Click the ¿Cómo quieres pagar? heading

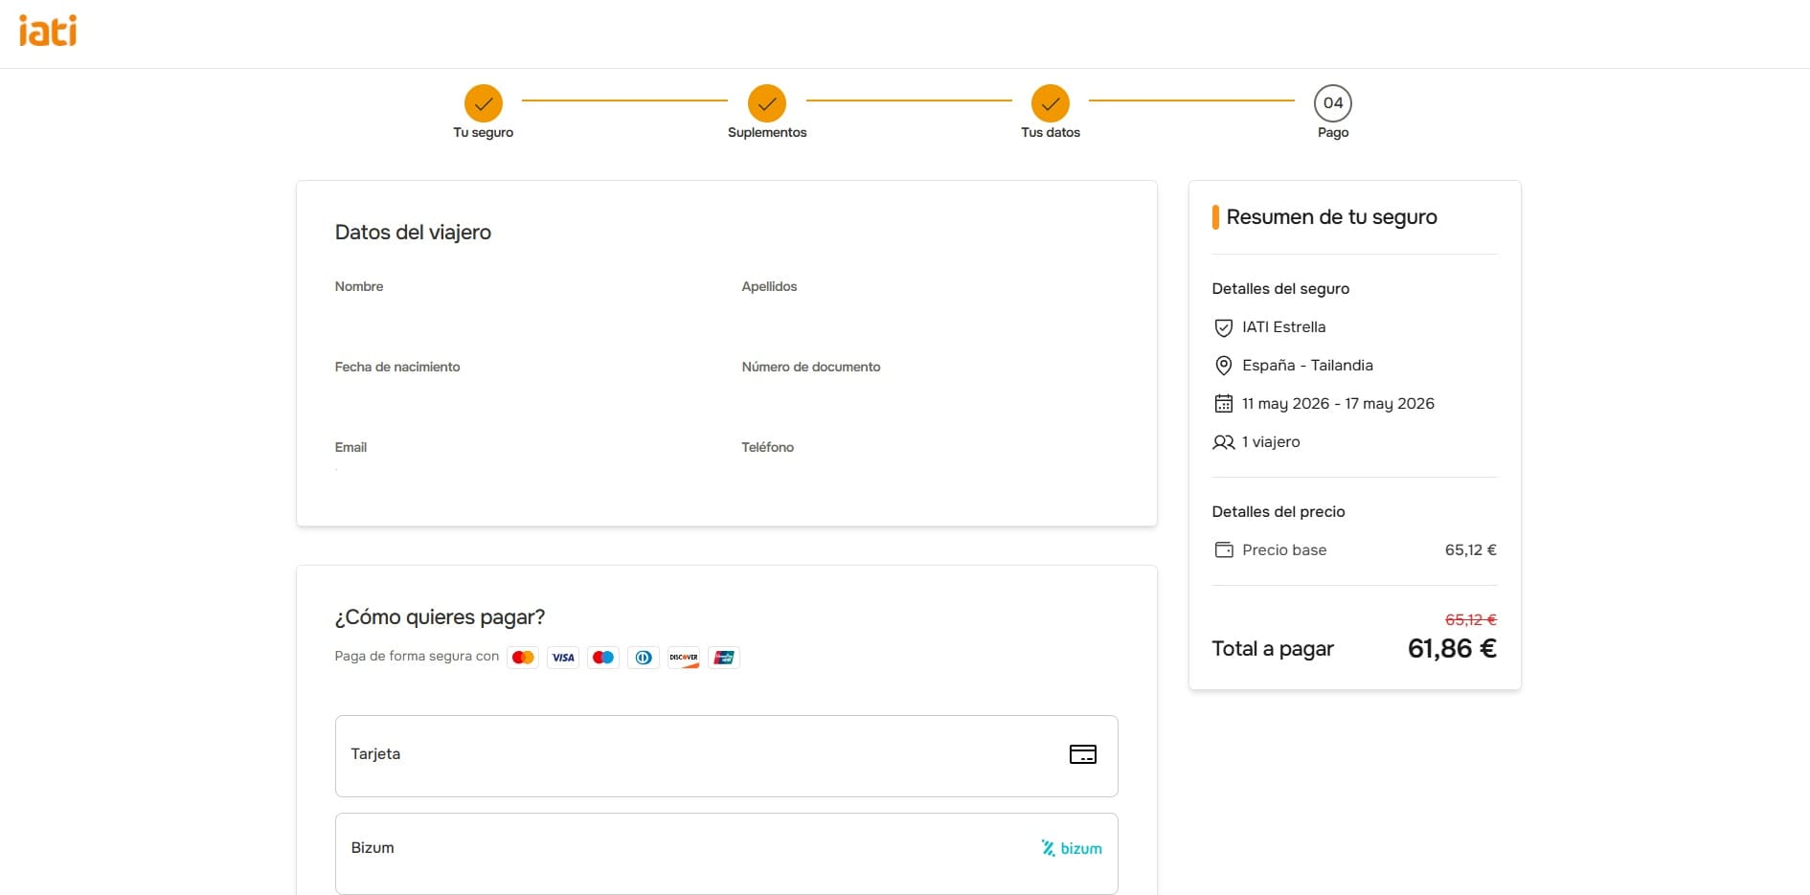440,617
